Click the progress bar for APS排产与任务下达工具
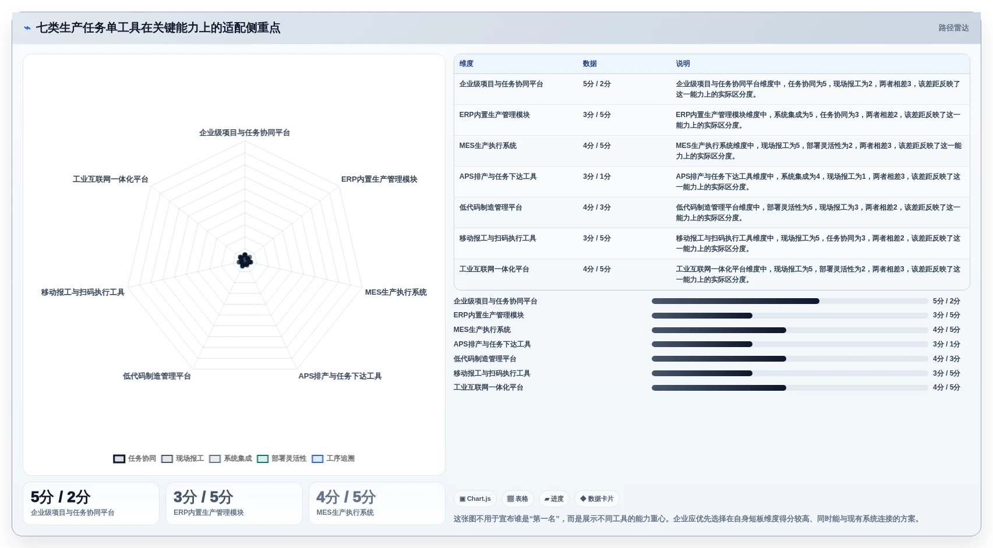This screenshot has width=993, height=548. [790, 345]
